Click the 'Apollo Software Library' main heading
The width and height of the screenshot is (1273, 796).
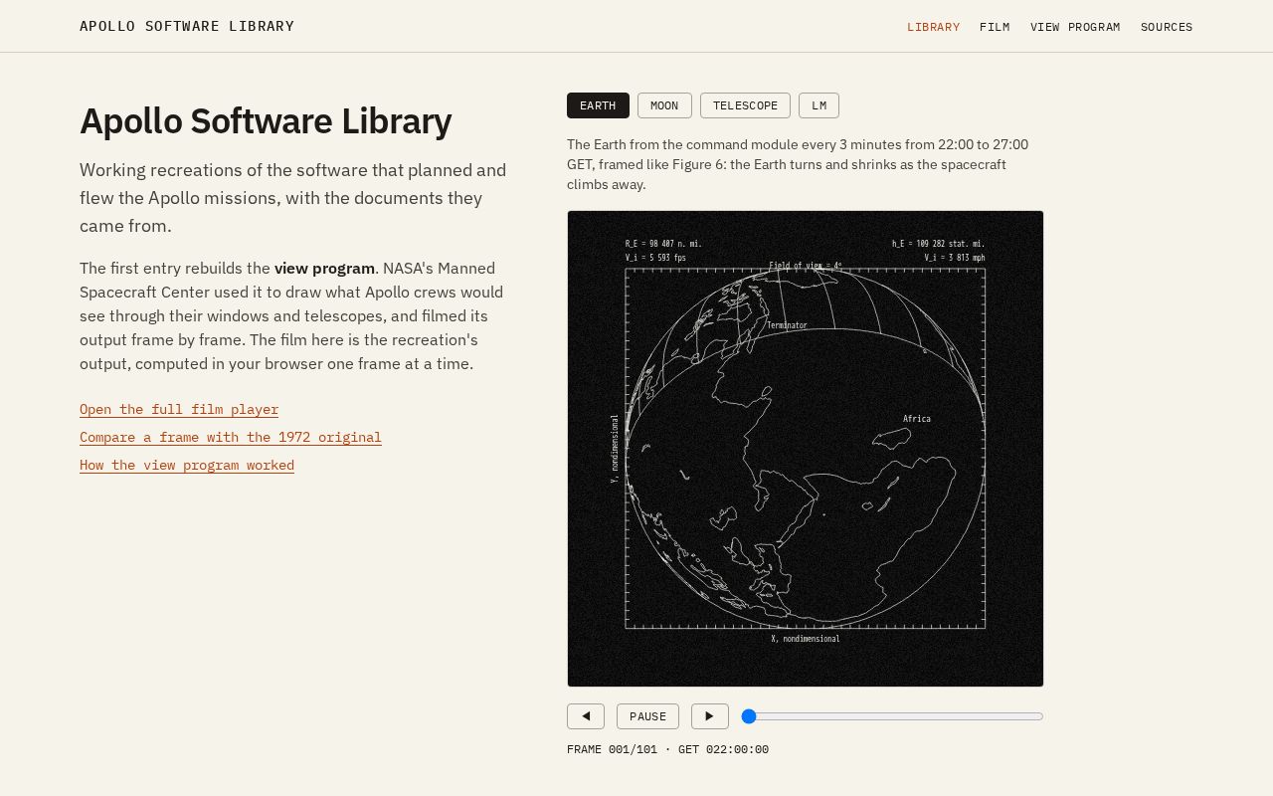266,121
